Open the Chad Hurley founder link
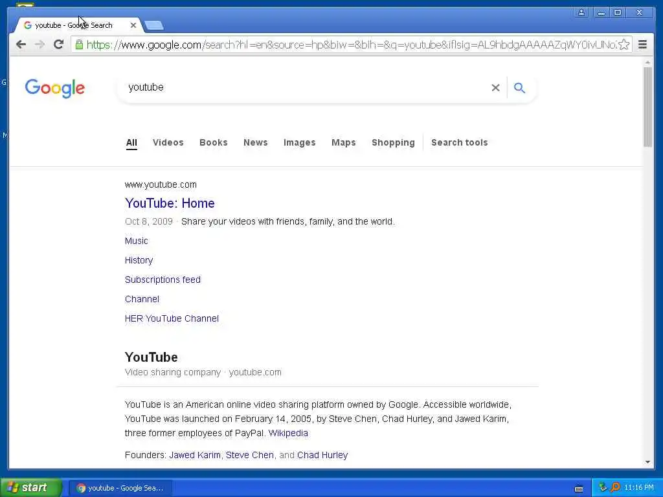Screen dimensions: 663x497 tap(322, 455)
